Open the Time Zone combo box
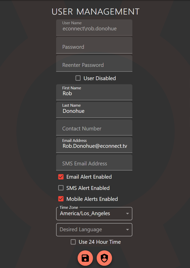The image size is (190, 268). tap(94, 214)
